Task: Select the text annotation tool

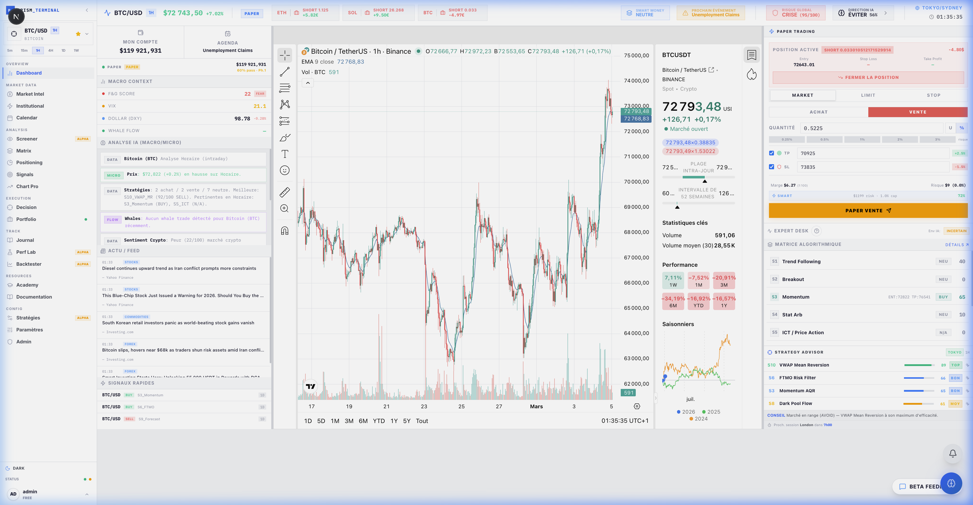Action: pos(285,154)
